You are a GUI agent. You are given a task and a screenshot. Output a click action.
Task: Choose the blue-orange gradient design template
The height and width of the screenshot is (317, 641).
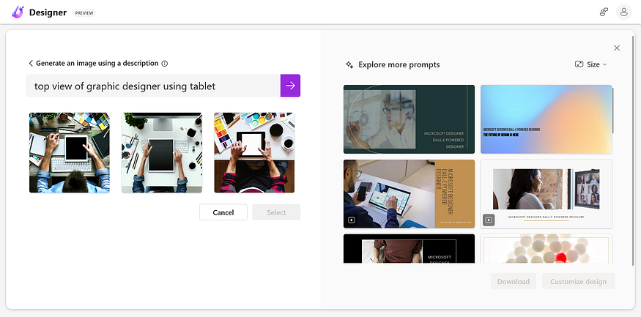tap(546, 119)
